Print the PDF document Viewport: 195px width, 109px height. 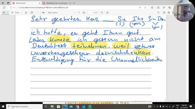(x=164, y=13)
